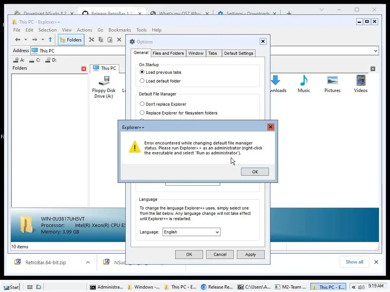Select the Music folder icon
This screenshot has height=292, width=390.
pyautogui.click(x=304, y=84)
